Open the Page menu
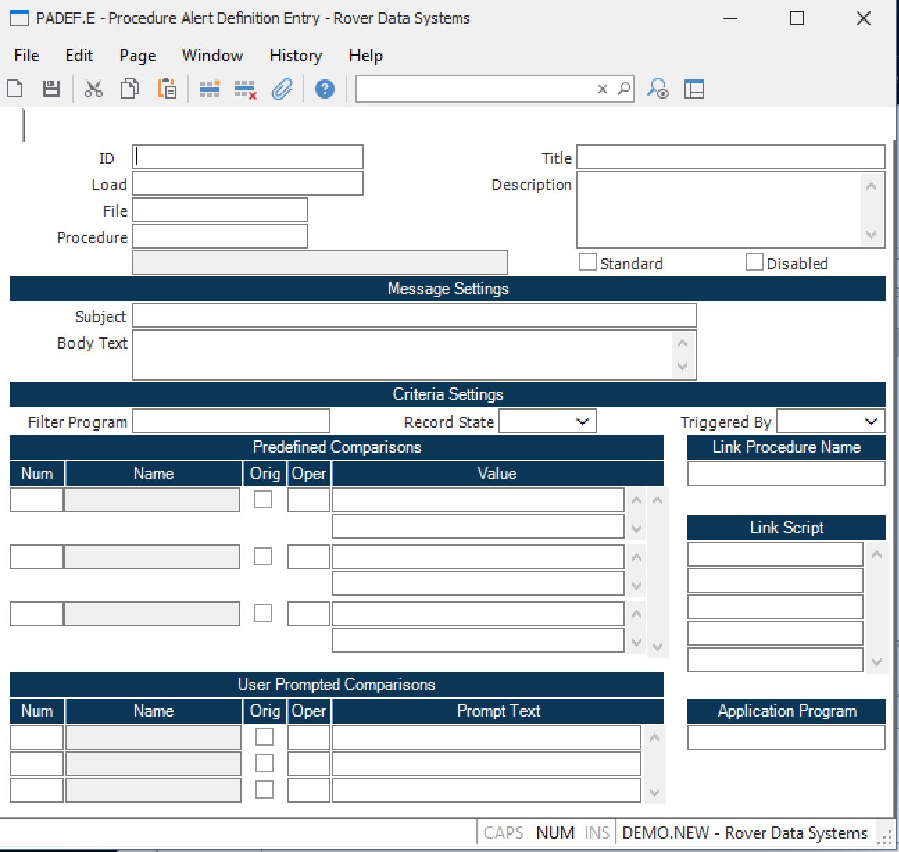 (x=137, y=56)
